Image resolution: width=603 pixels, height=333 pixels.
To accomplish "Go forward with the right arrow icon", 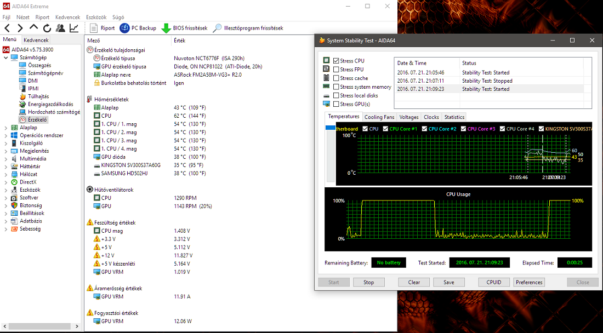I will pyautogui.click(x=20, y=28).
